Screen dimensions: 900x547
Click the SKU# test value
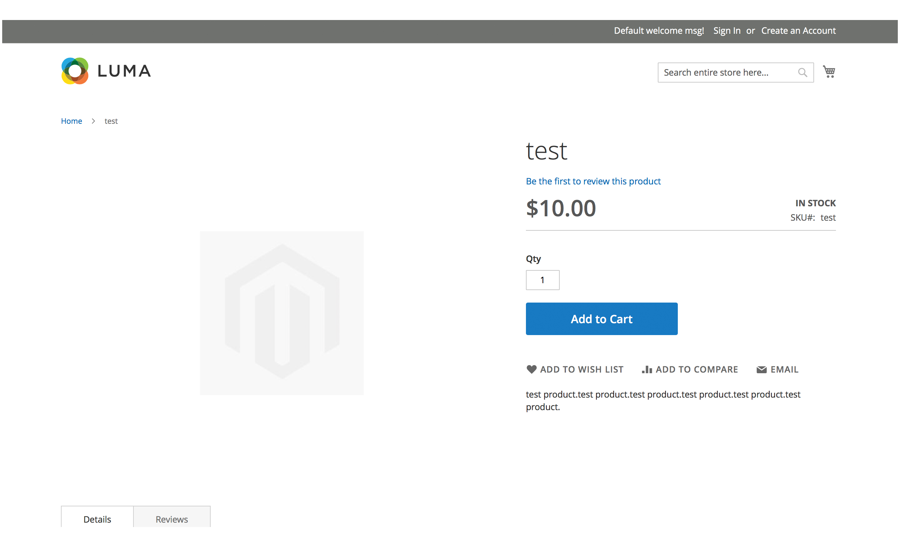[x=828, y=218]
